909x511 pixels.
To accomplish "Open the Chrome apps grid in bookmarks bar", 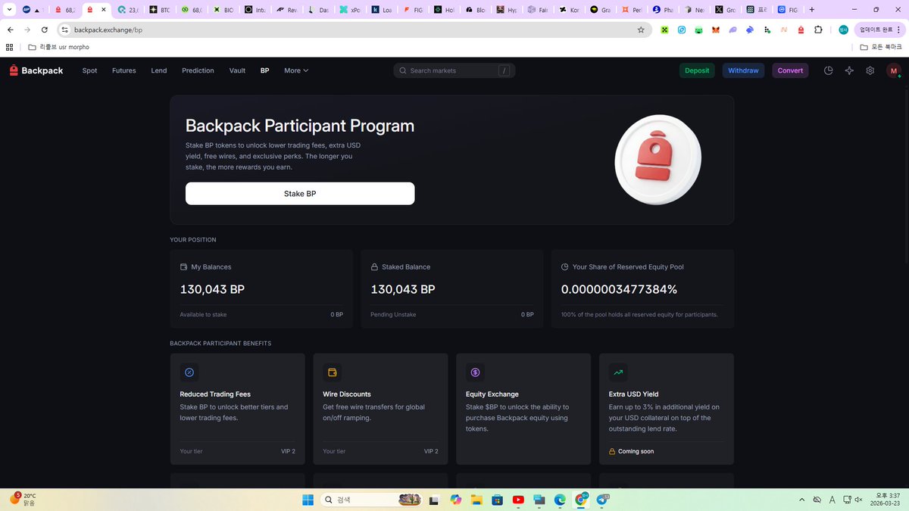I will 9,47.
